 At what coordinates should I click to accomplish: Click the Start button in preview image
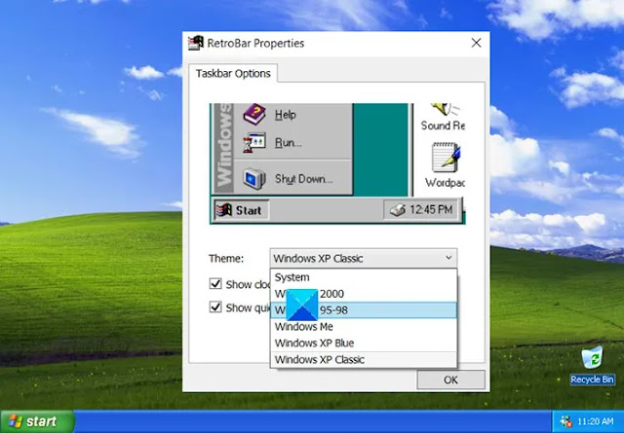tap(241, 210)
